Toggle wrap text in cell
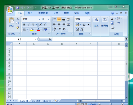This screenshot has height=105, width=133. point(69,19)
